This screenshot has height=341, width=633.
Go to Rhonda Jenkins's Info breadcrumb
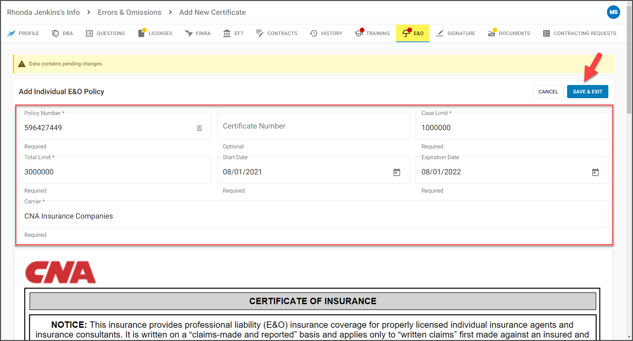coord(43,12)
